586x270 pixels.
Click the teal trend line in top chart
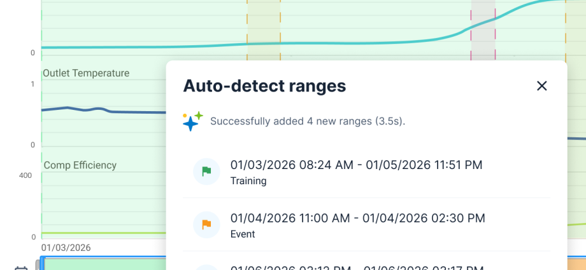(127, 47)
